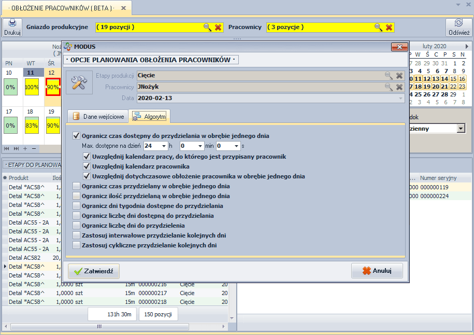Open search for main Pracownicy yellow field
The height and width of the screenshot is (335, 474).
click(378, 27)
